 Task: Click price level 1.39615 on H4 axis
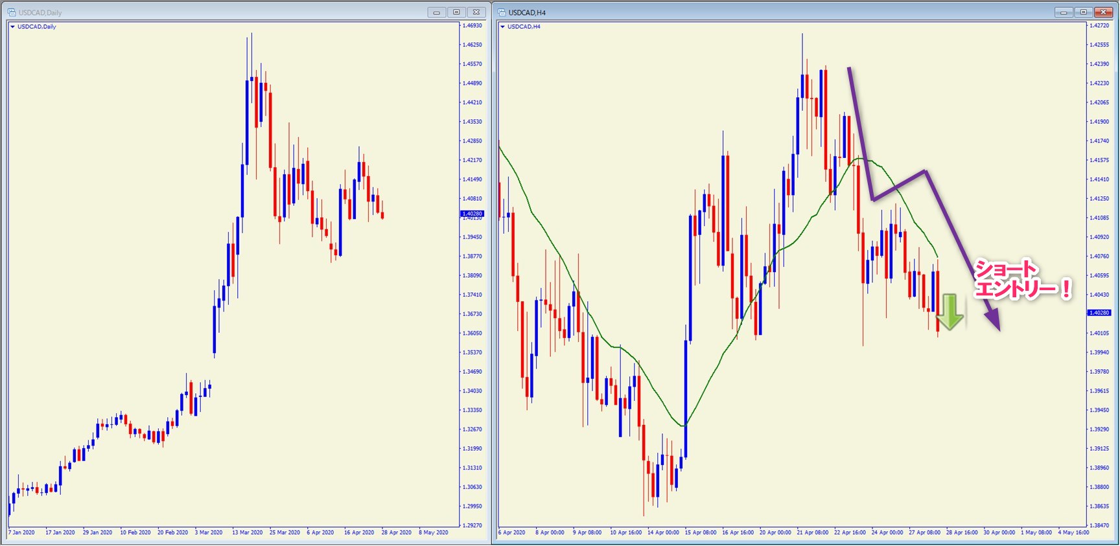1099,391
